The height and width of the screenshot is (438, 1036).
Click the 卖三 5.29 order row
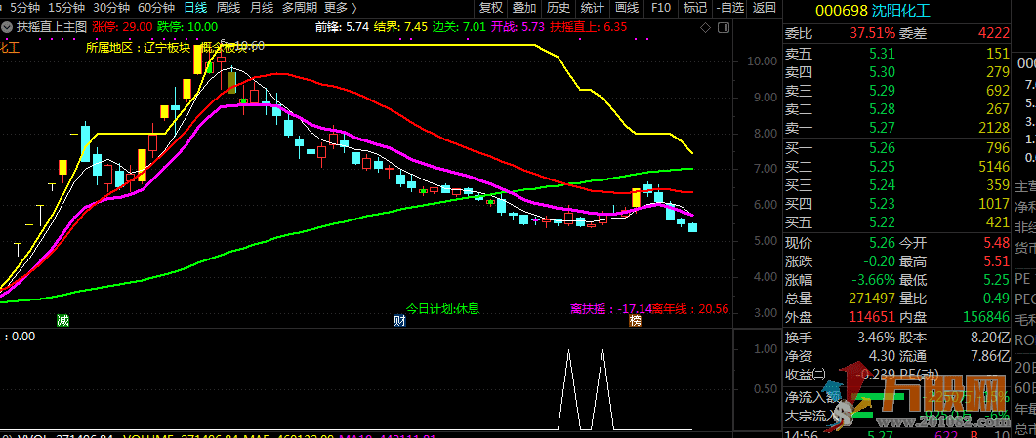tap(896, 91)
